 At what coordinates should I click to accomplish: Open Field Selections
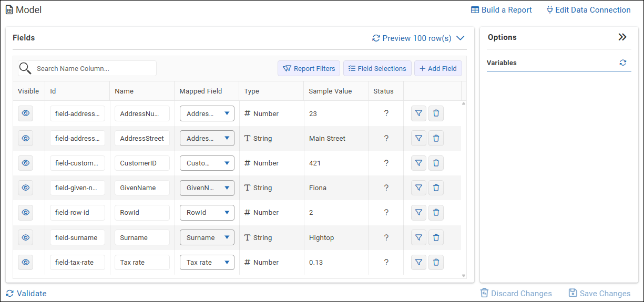[x=377, y=68]
